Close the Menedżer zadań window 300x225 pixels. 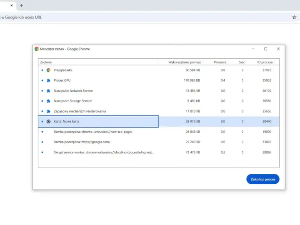point(278,49)
